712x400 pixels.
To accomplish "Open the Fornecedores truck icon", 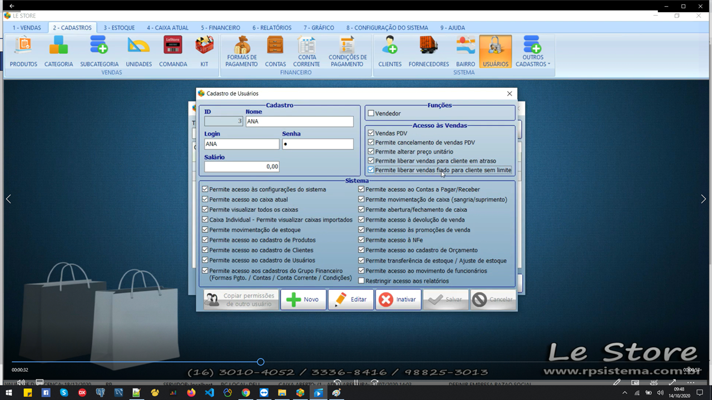I will coord(428,52).
